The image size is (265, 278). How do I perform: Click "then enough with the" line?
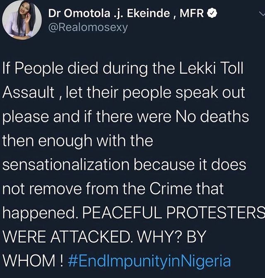[78, 141]
